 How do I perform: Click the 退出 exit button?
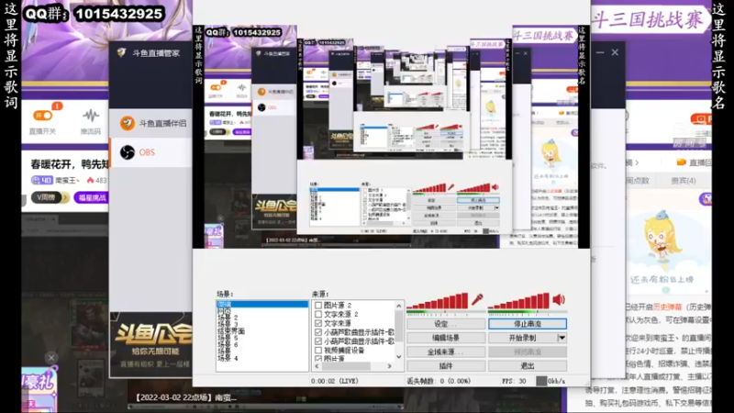527,365
